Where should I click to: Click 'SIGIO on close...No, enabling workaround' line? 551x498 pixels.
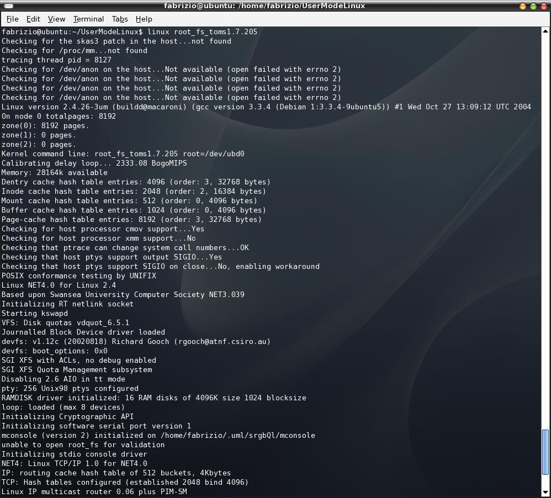(161, 267)
